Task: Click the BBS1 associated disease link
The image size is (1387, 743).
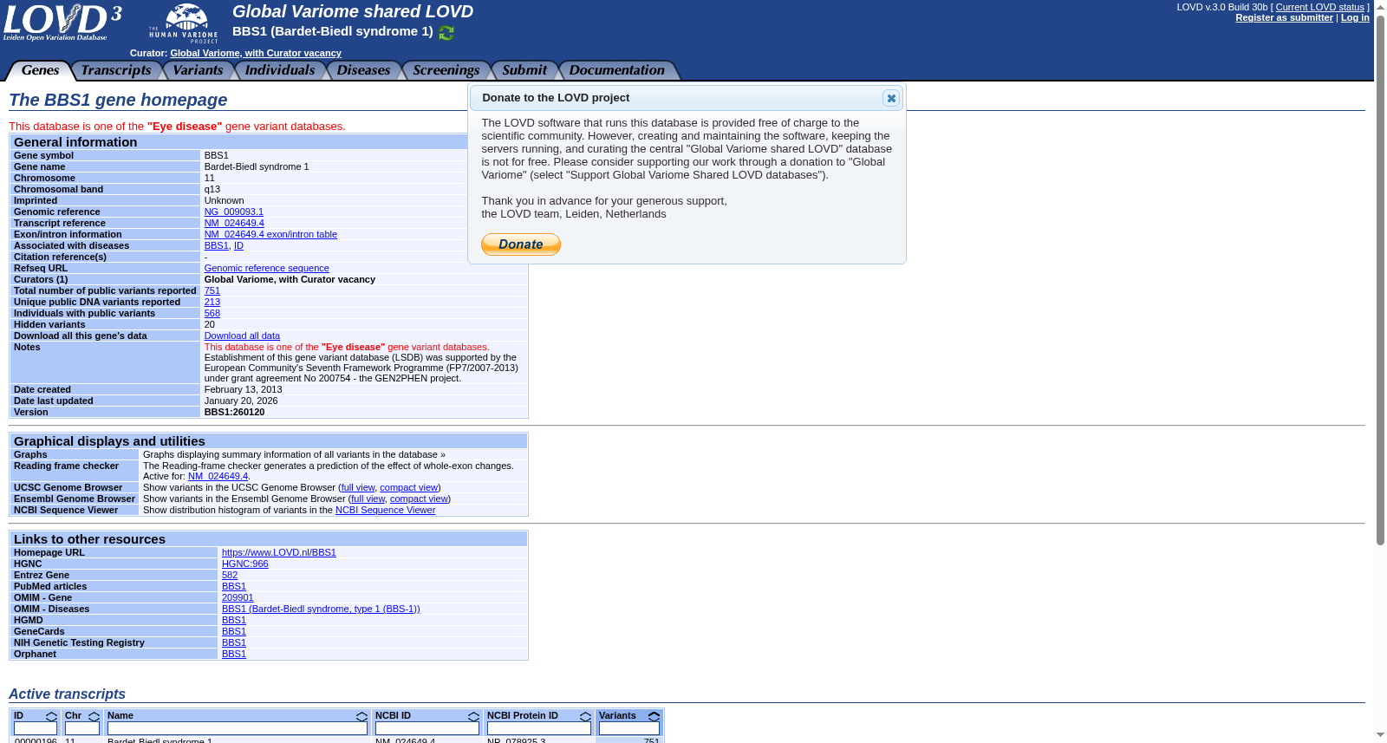Action: tap(216, 245)
